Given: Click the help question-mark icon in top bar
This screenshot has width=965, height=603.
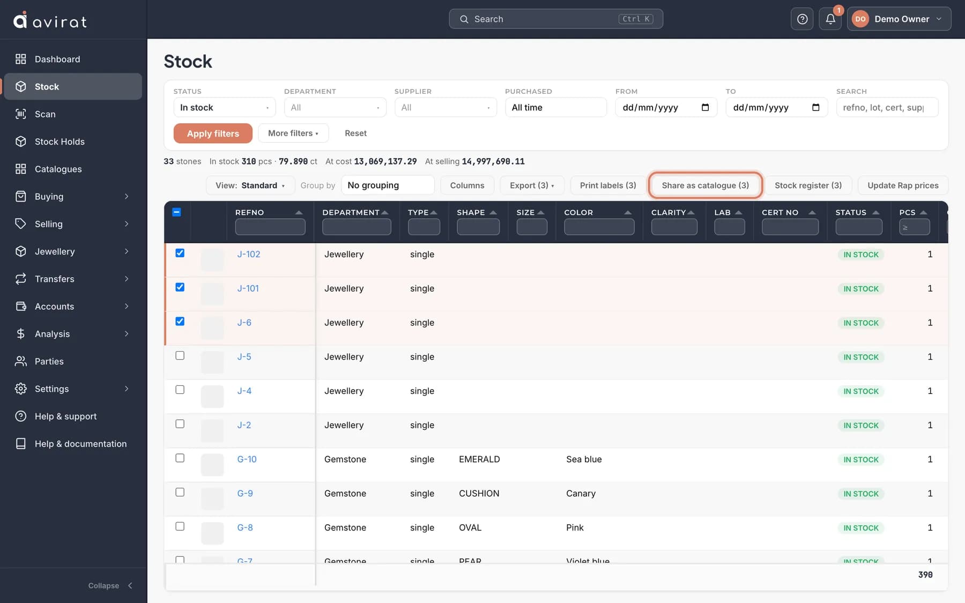Looking at the screenshot, I should pos(802,19).
